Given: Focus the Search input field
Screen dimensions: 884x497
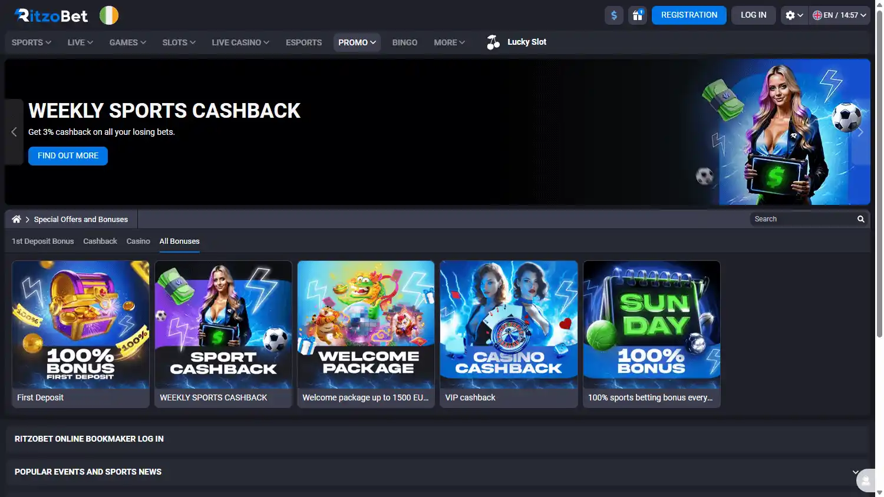Looking at the screenshot, I should [803, 219].
